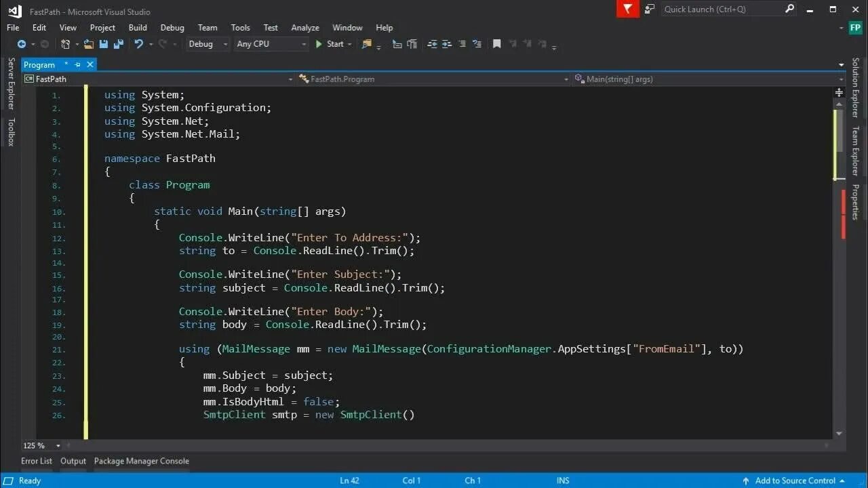Click the Quick Launch magnifier icon

pyautogui.click(x=789, y=9)
